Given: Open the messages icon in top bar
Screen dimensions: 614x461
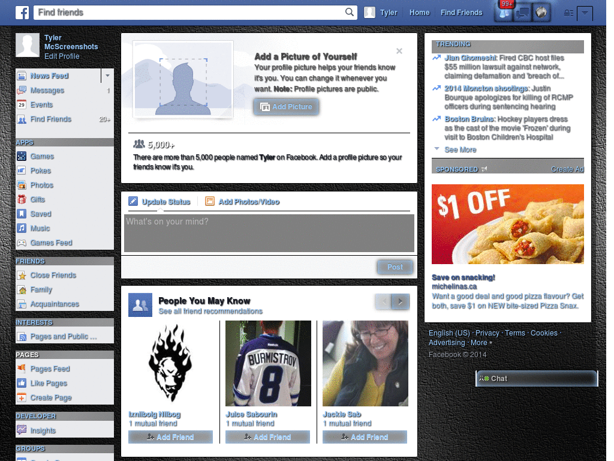Looking at the screenshot, I should pos(522,13).
